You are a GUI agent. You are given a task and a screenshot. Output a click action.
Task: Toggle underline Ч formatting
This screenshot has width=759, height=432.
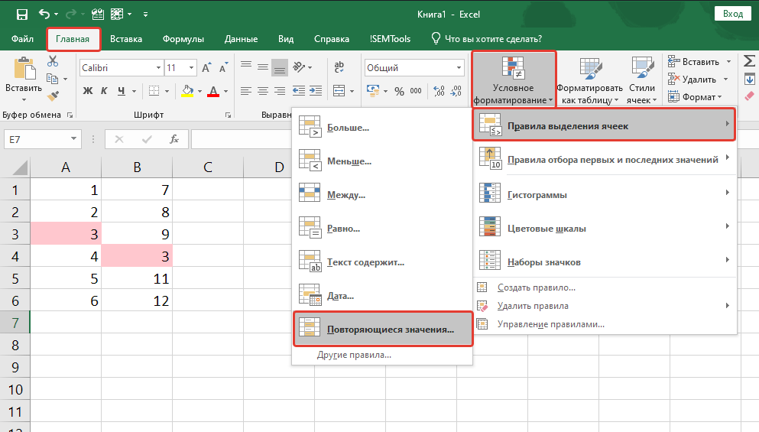tap(121, 90)
